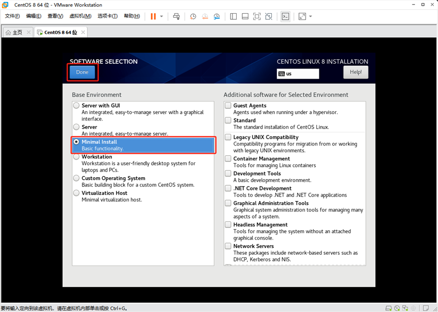The height and width of the screenshot is (312, 438).
Task: Select Virtualization Host radio option
Action: pos(76,193)
